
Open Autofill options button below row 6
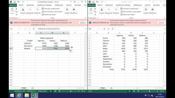(x=71, y=51)
